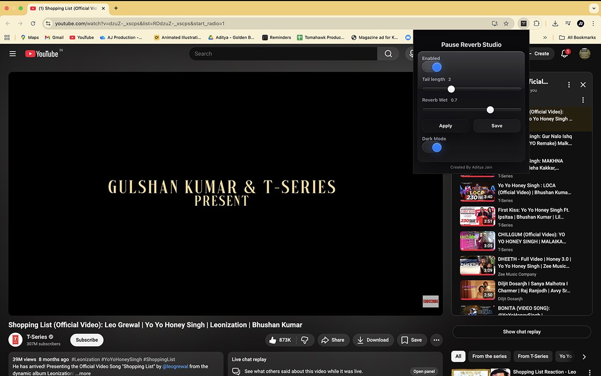Click the Create button
This screenshot has height=376, width=601.
click(x=539, y=54)
